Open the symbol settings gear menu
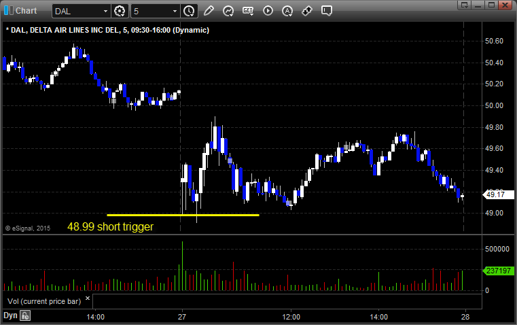This screenshot has width=517, height=325. coord(120,11)
